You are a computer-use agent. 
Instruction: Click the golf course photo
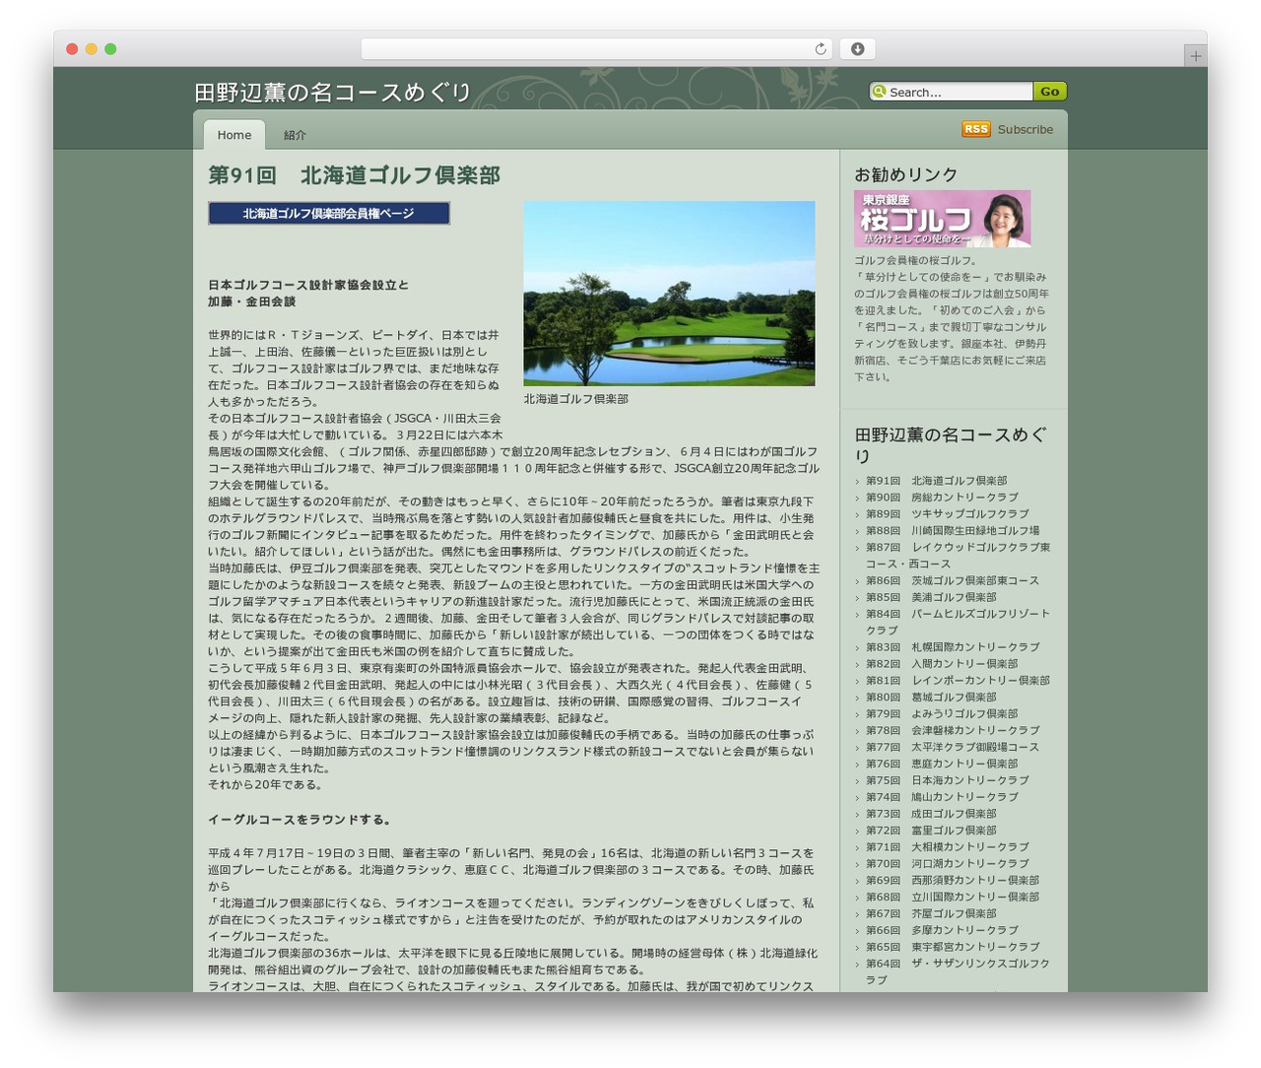[669, 294]
